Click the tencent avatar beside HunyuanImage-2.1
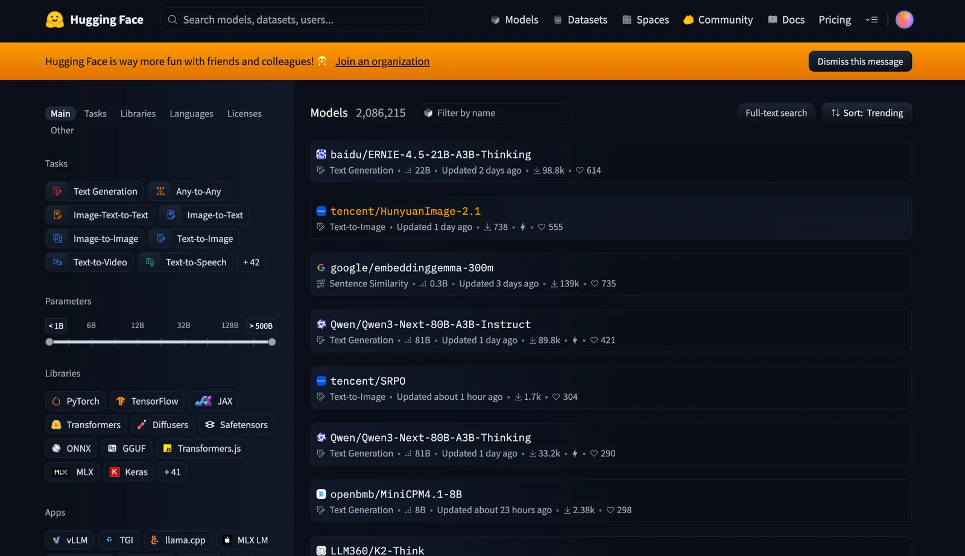Viewport: 965px width, 556px height. [321, 211]
